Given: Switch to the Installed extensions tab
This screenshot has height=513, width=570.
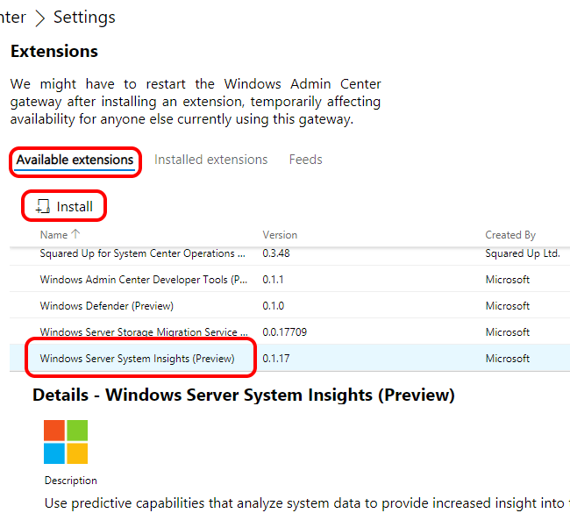Looking at the screenshot, I should [210, 160].
